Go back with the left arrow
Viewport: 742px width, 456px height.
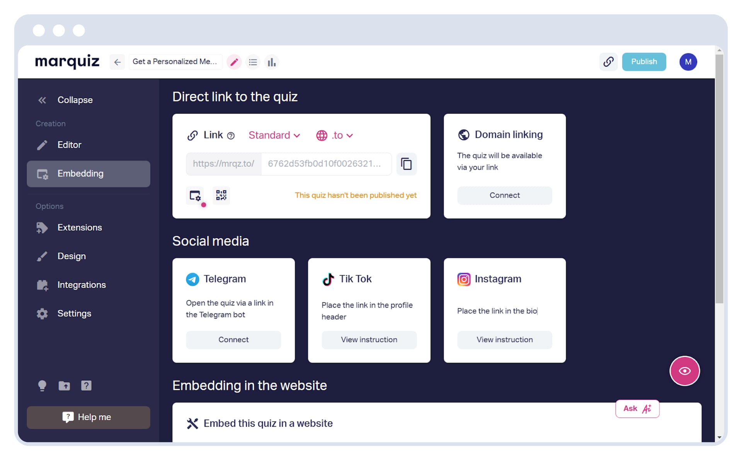(117, 62)
